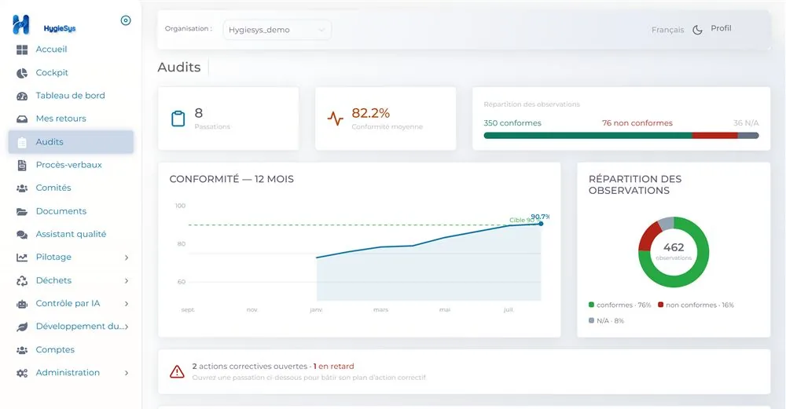Click the HygieSys logo icon
The width and height of the screenshot is (786, 409).
tap(21, 24)
